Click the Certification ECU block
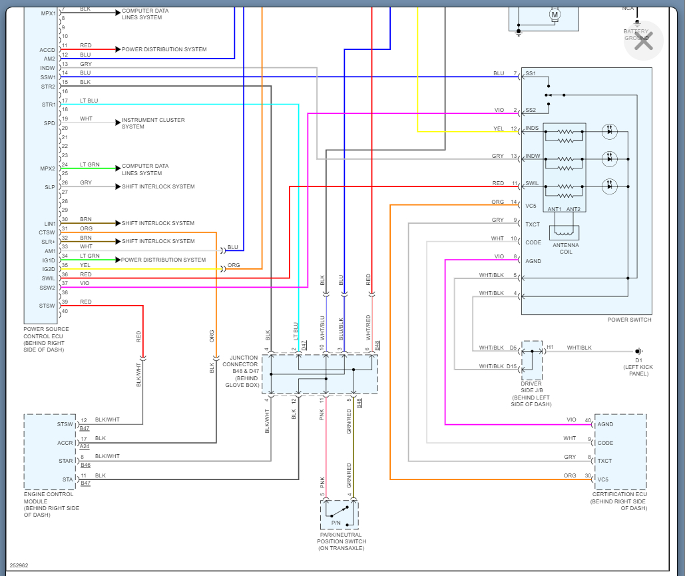The image size is (685, 576). click(620, 452)
